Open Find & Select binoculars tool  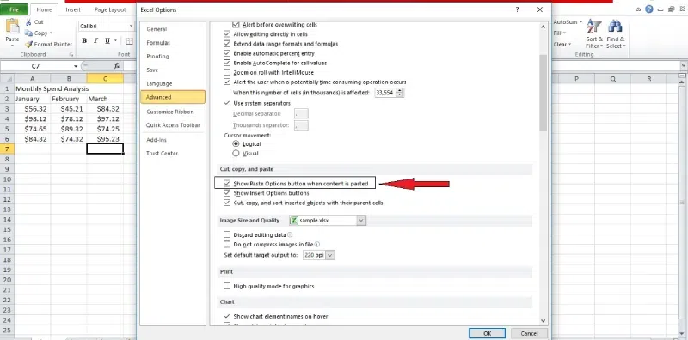click(x=616, y=34)
